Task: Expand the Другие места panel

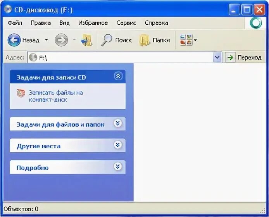Action: [x=118, y=145]
